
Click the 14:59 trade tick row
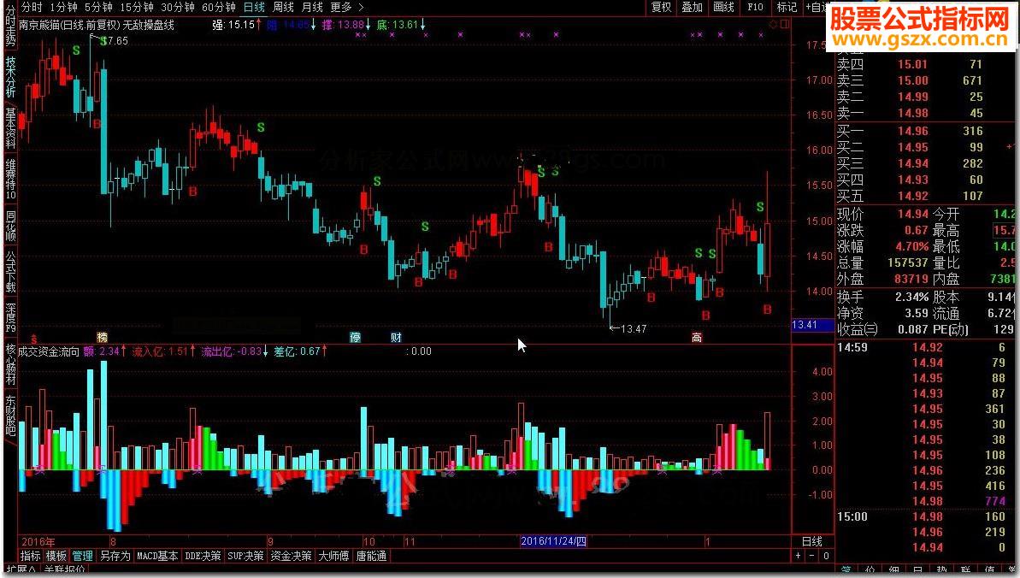click(921, 348)
